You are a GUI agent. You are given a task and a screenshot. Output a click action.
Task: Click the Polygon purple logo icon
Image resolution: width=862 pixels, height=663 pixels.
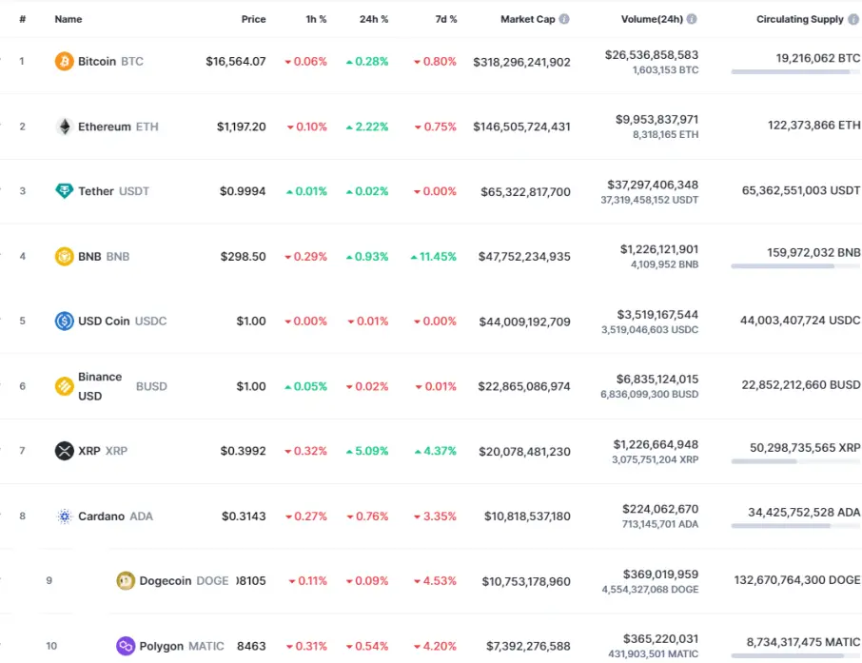coord(126,646)
